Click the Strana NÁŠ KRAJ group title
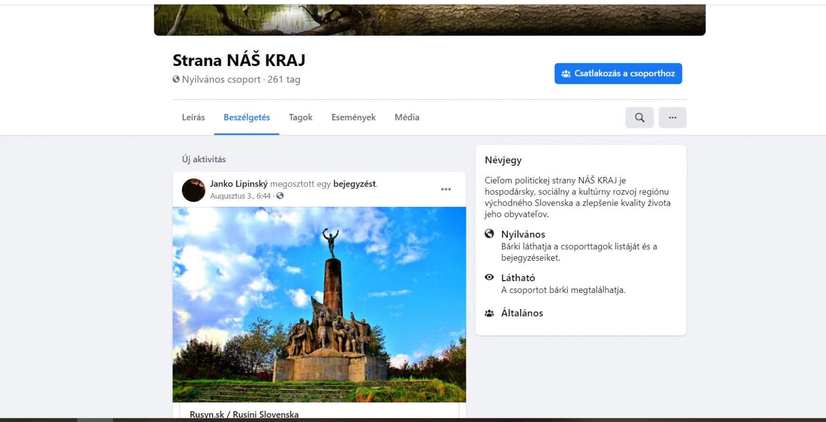826x422 pixels. pyautogui.click(x=239, y=60)
